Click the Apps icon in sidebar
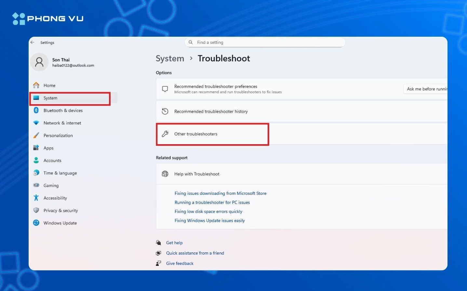The width and height of the screenshot is (467, 291). coord(36,148)
